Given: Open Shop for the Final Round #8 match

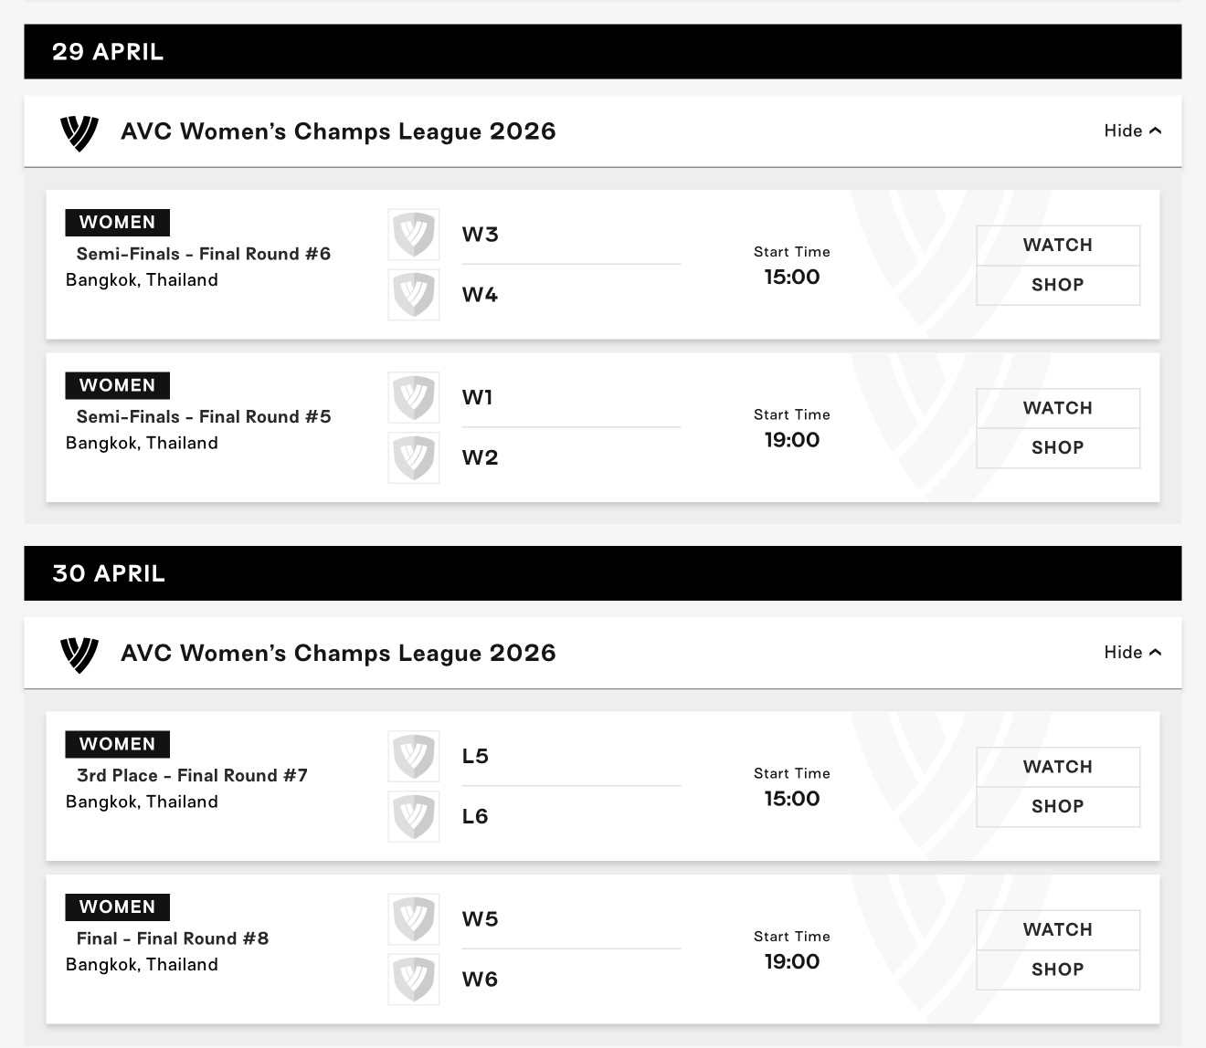Looking at the screenshot, I should pos(1057,969).
